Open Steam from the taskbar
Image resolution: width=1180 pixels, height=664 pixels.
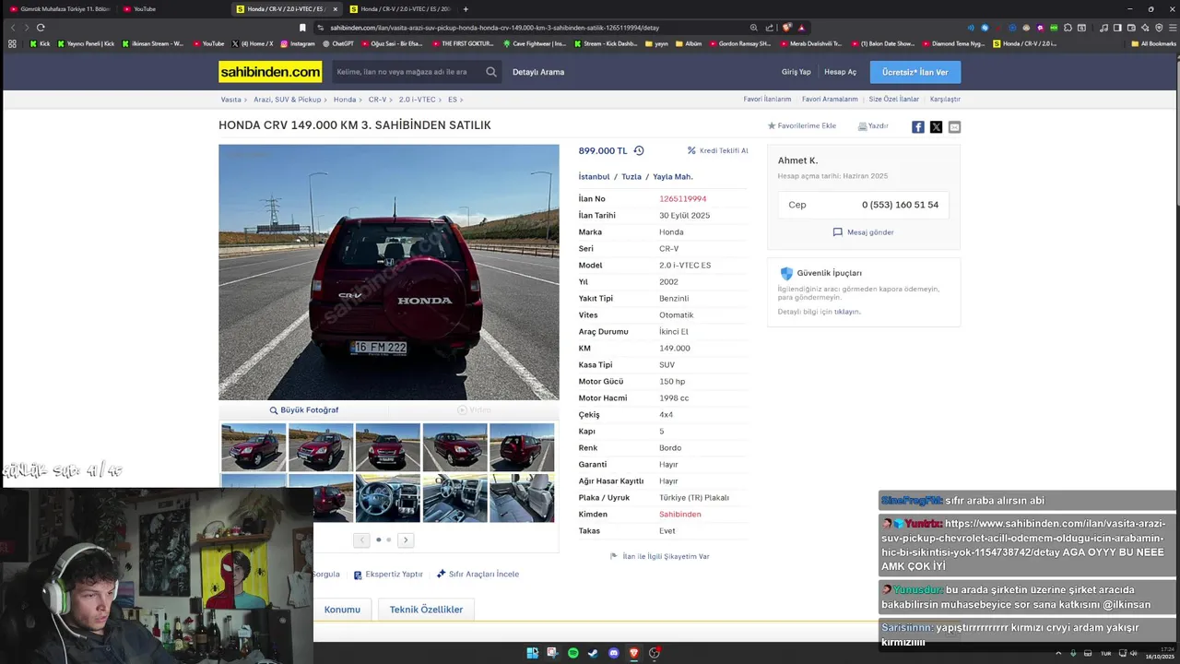pos(593,653)
